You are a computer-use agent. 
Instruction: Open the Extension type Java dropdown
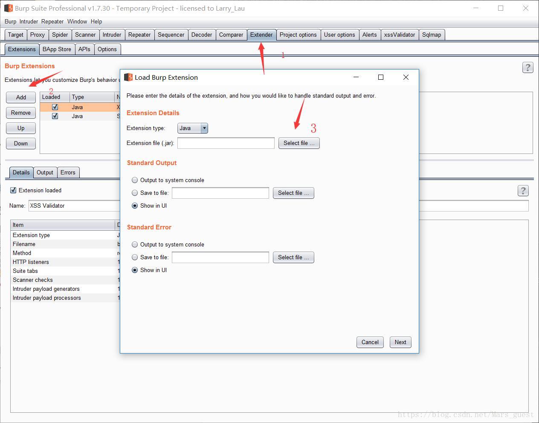192,128
